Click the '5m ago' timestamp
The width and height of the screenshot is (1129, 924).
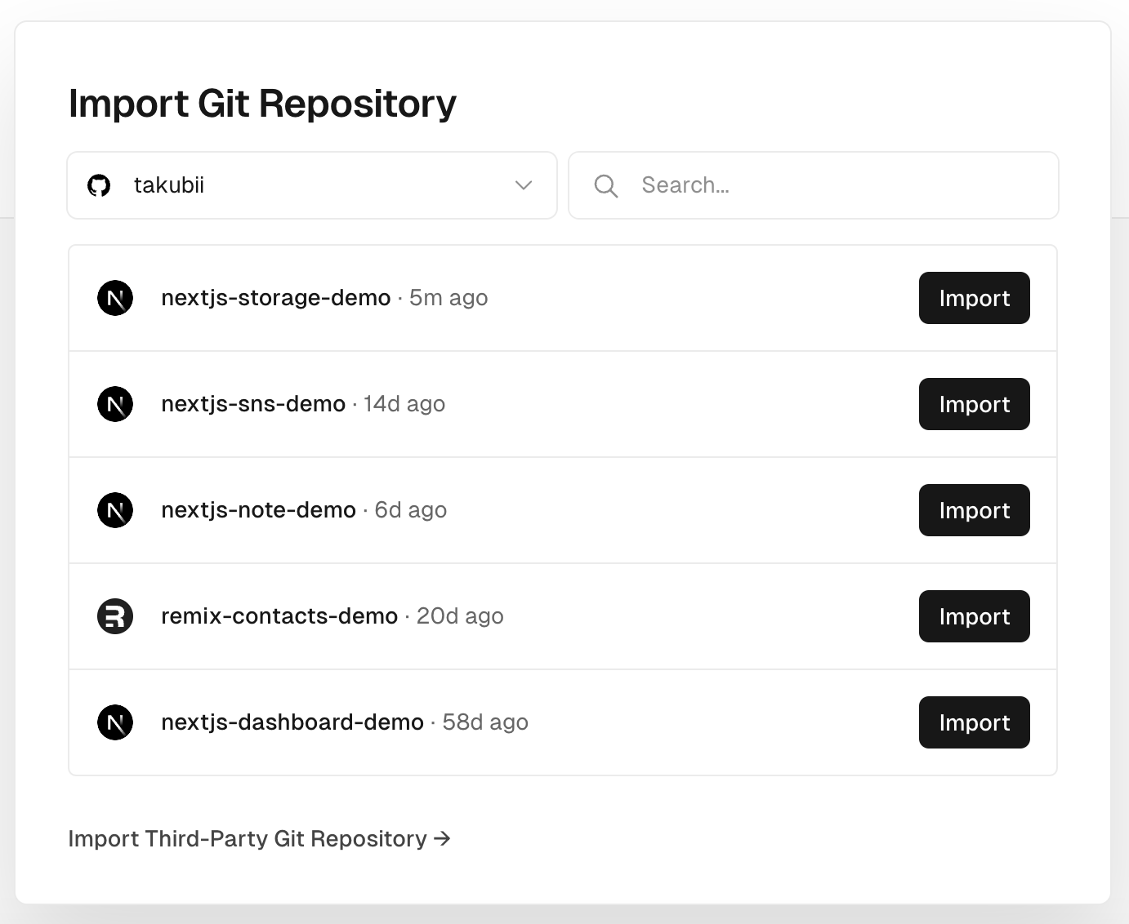coord(448,298)
